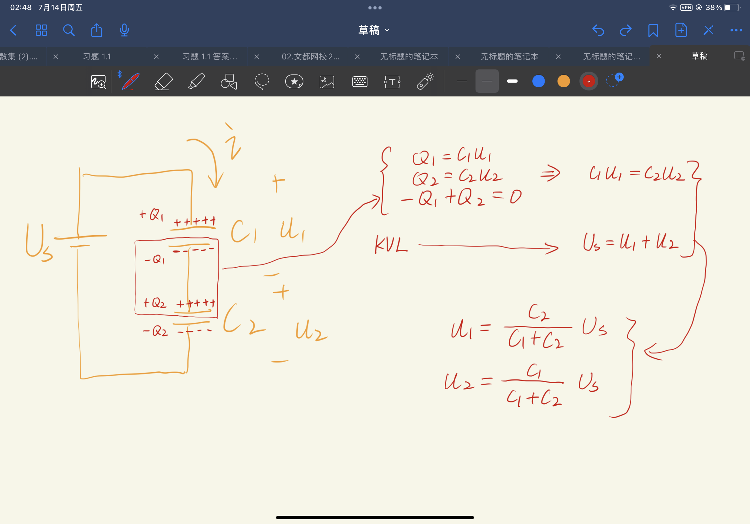Open the stickers elements tool
The height and width of the screenshot is (524, 750).
click(294, 81)
